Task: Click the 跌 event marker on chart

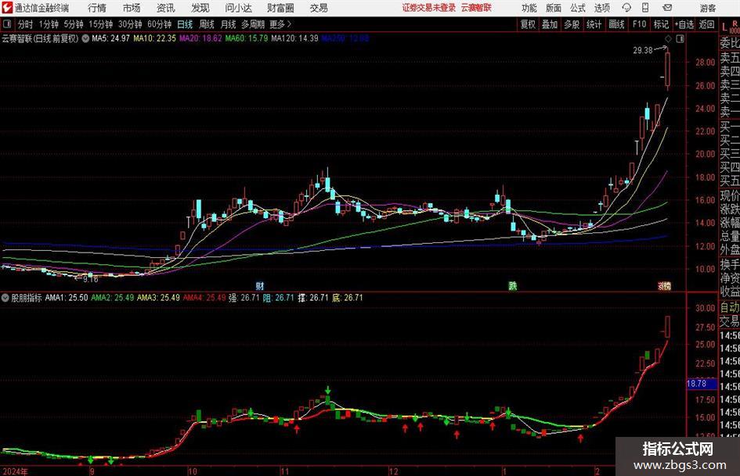Action: click(x=513, y=285)
